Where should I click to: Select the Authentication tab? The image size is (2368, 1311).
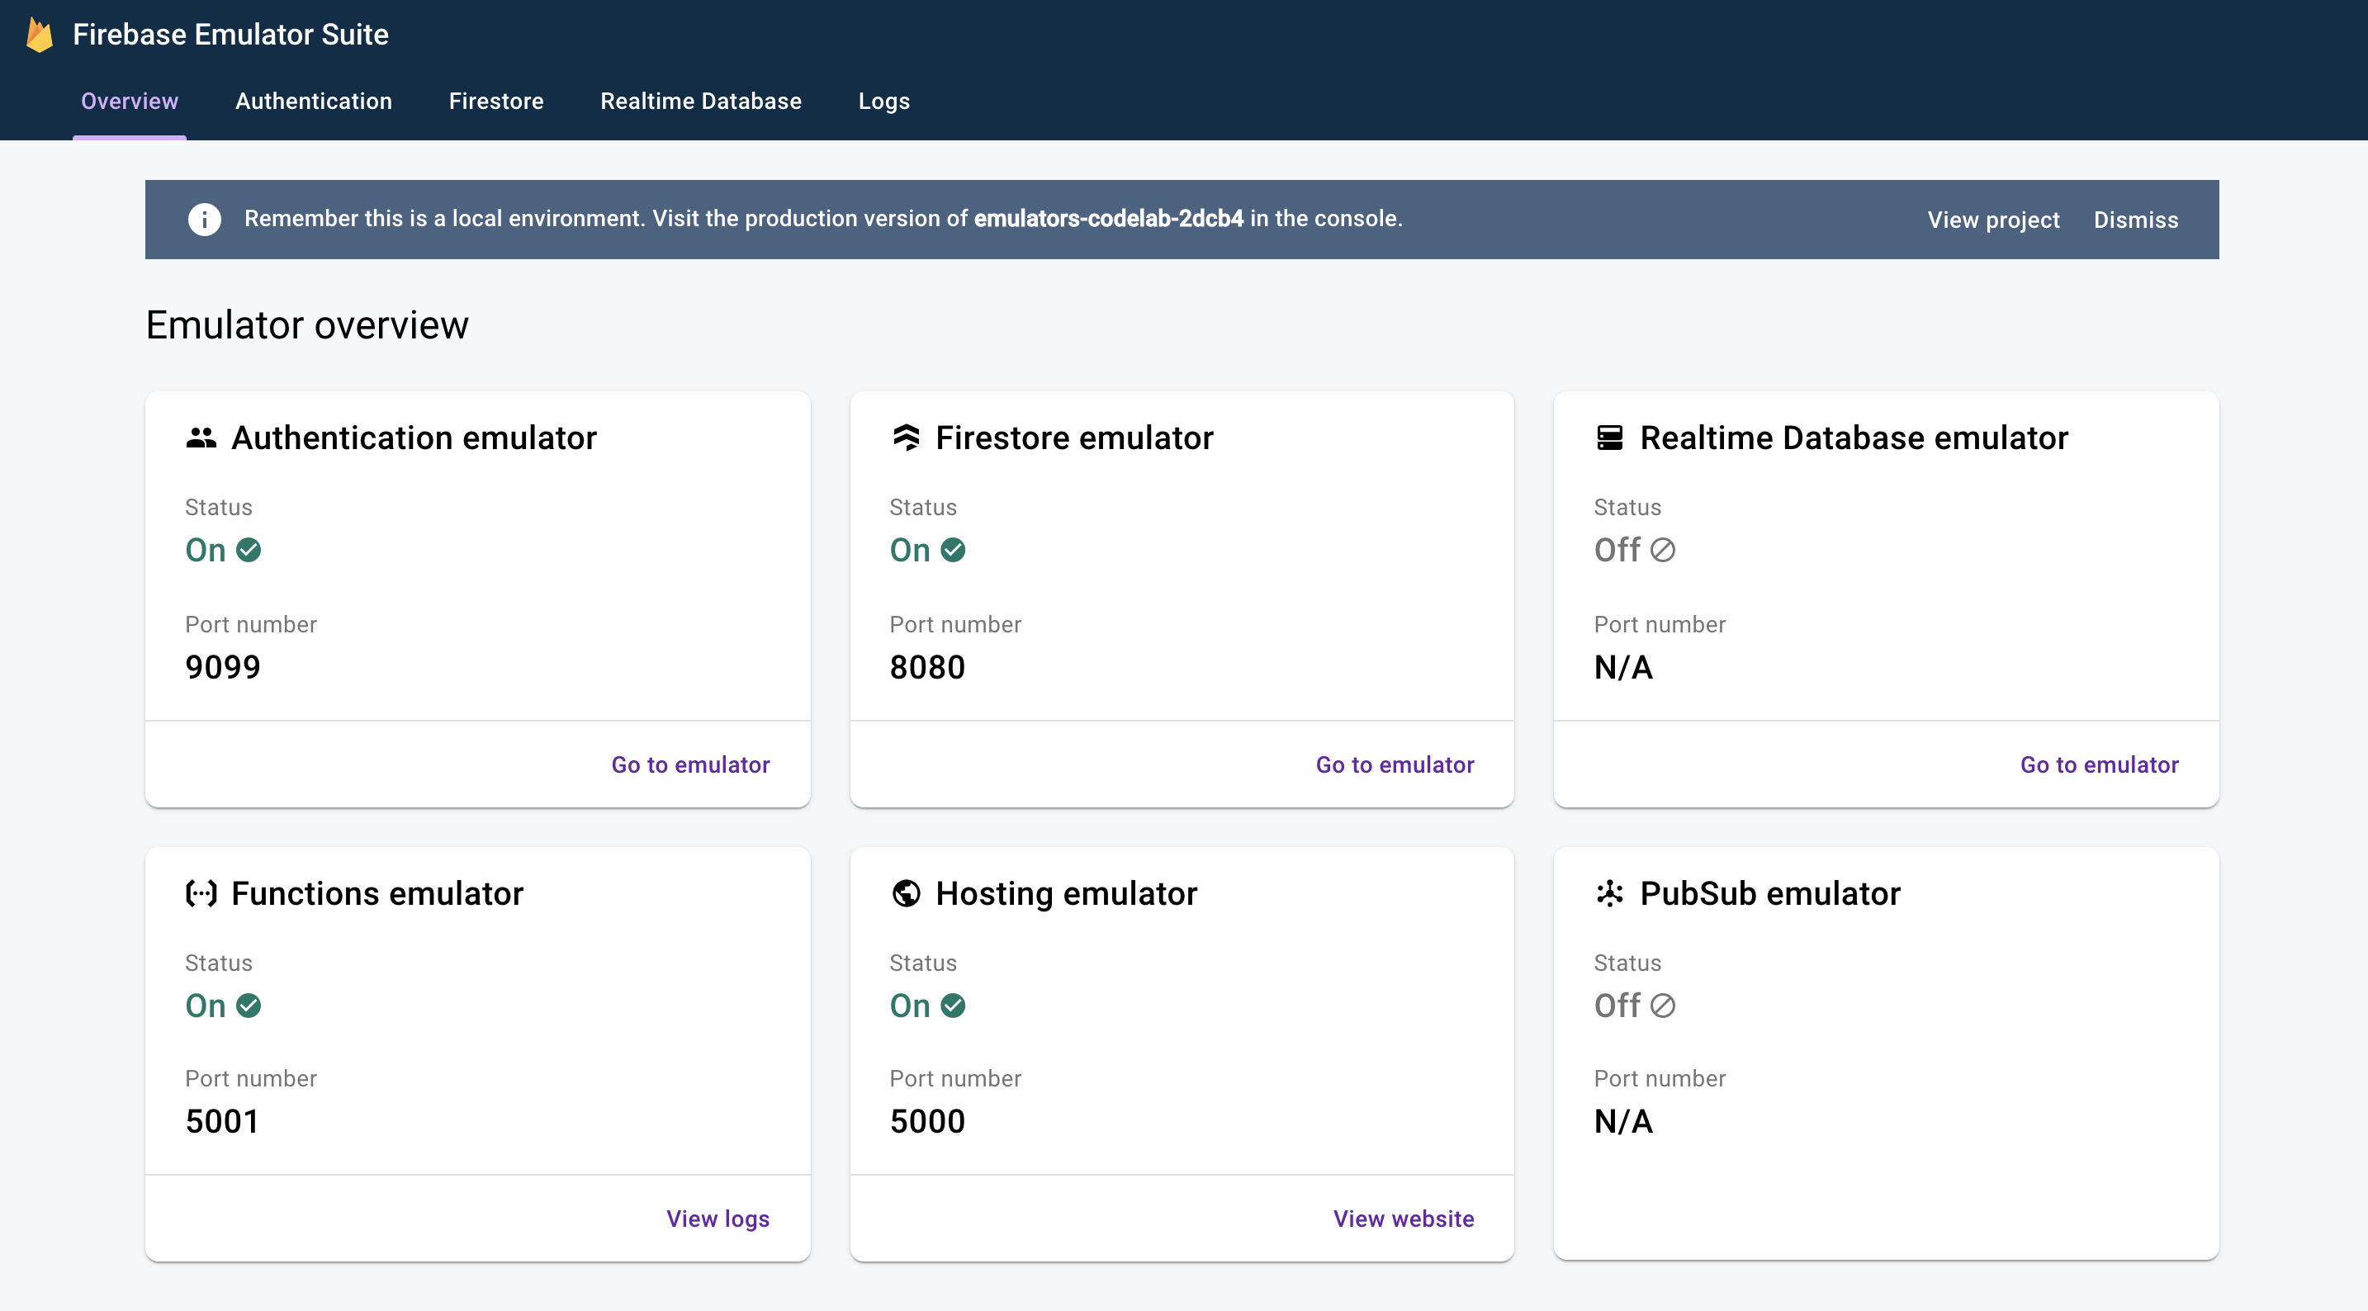(313, 100)
